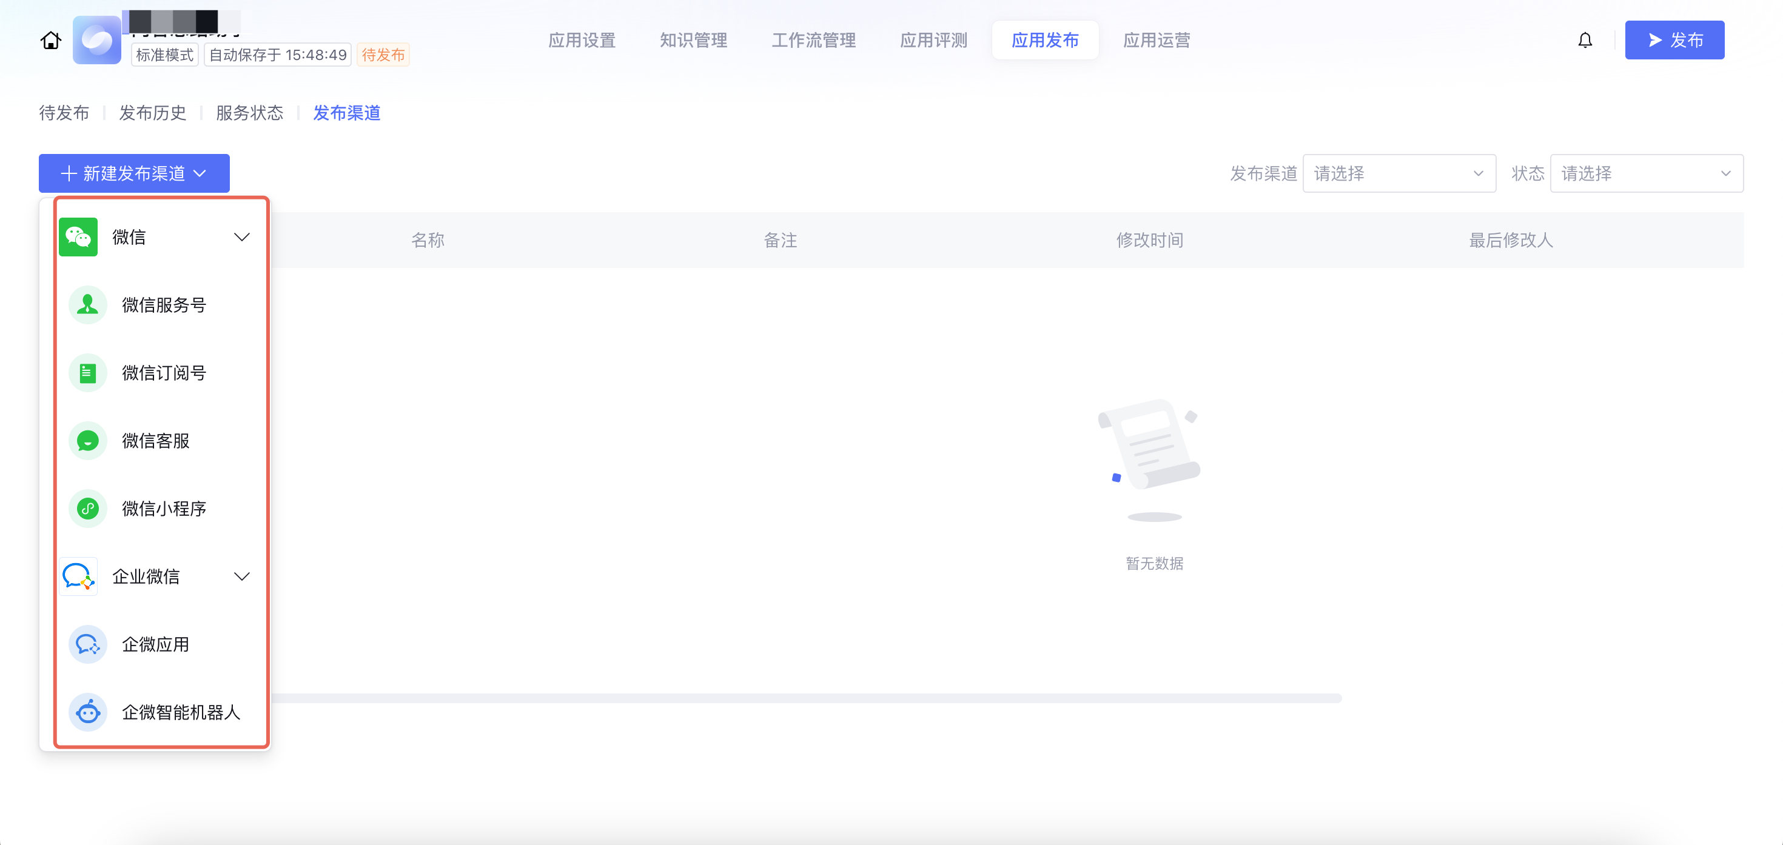The height and width of the screenshot is (845, 1783).
Task: Click the 微信客服 chat bubble icon
Action: pyautogui.click(x=88, y=441)
